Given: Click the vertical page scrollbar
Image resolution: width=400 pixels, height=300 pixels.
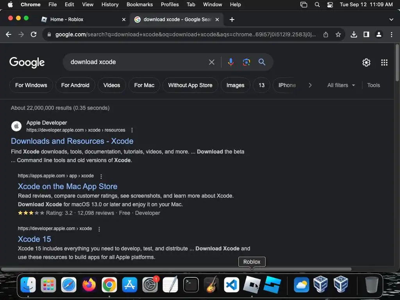Looking at the screenshot, I should pyautogui.click(x=397, y=63).
